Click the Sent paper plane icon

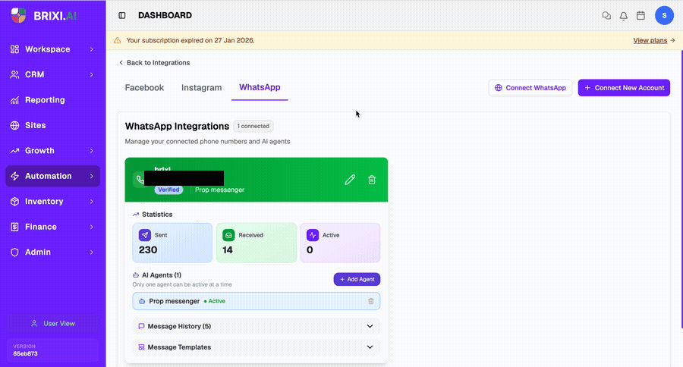pos(145,235)
